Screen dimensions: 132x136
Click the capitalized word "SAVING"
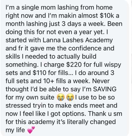pyautogui.click(x=105, y=89)
